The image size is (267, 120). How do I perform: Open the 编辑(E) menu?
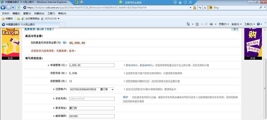pos(16,13)
